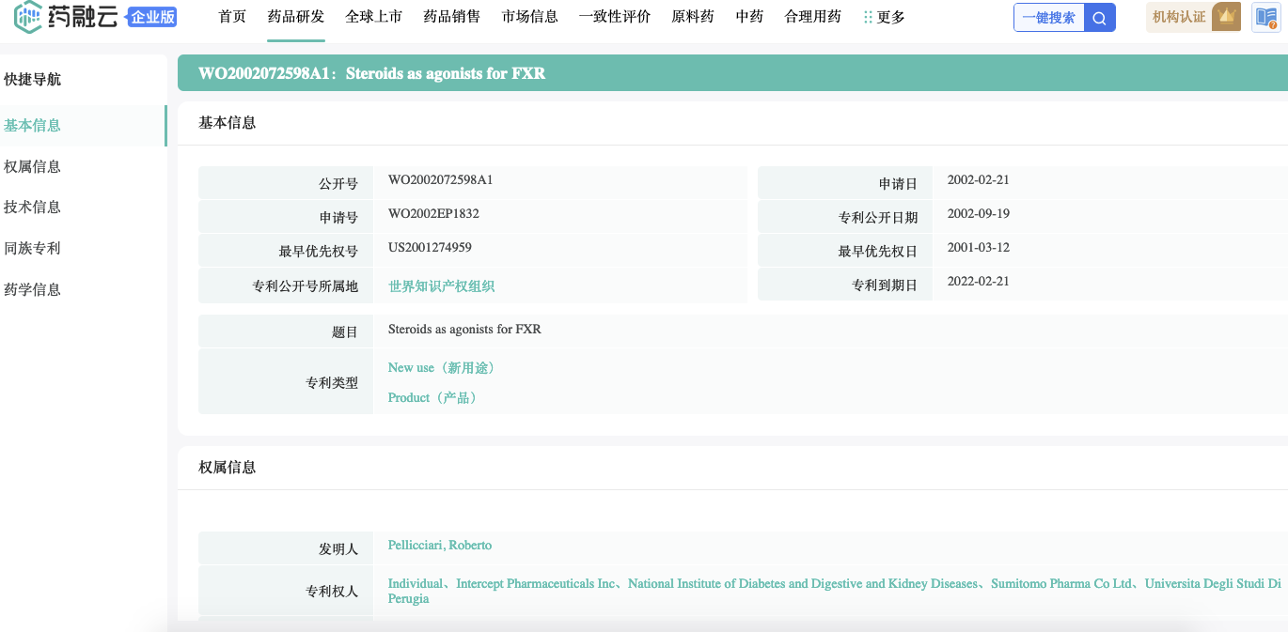Click the Universita Degli Studi Di Perugia link
The height and width of the screenshot is (632, 1288).
pos(1213,583)
